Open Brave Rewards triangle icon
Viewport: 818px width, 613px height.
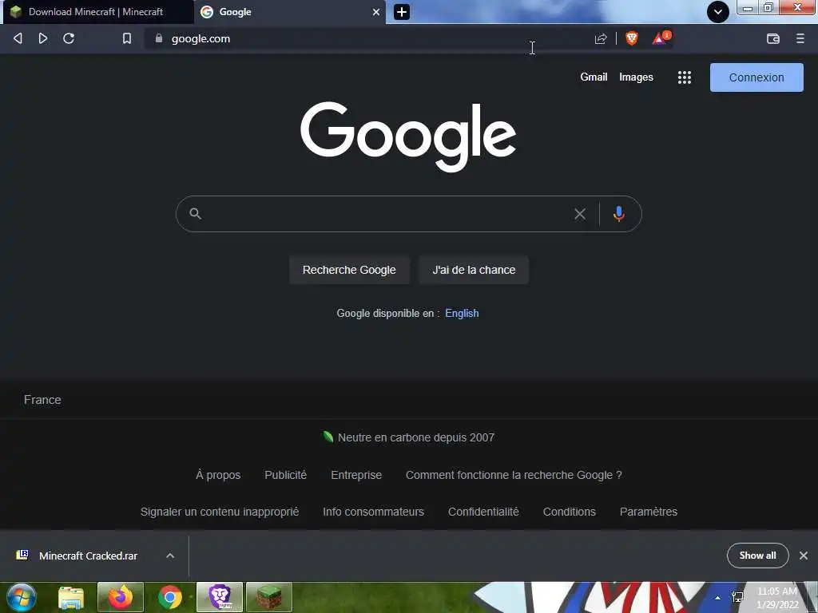(661, 38)
